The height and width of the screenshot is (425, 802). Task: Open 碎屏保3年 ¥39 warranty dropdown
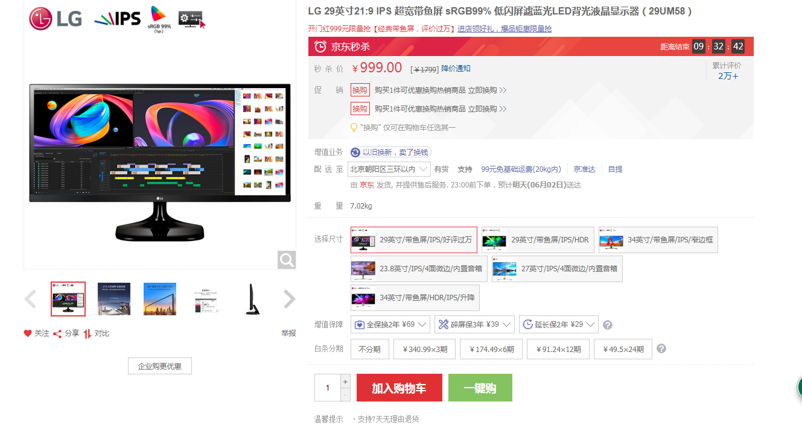474,324
